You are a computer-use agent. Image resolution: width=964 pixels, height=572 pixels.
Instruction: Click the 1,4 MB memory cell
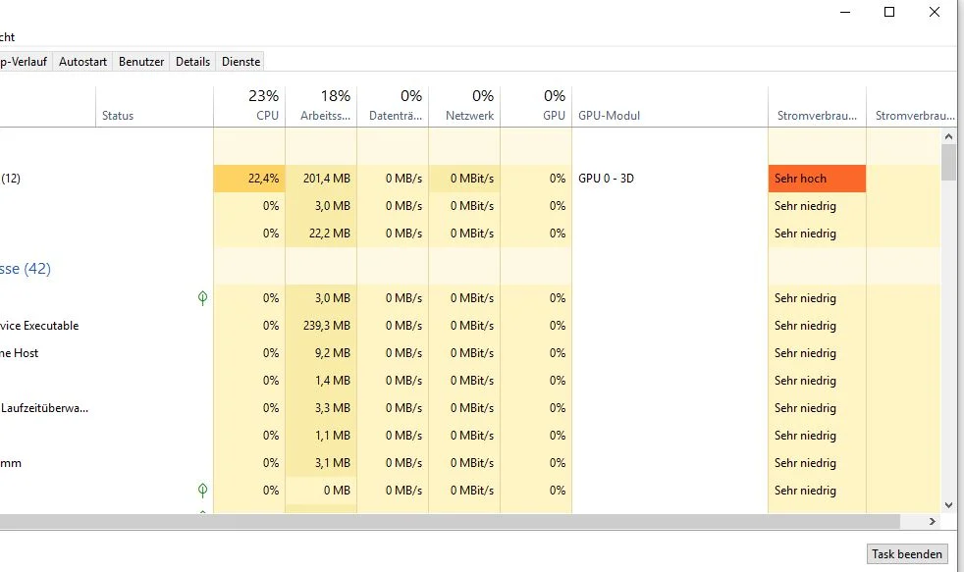321,381
